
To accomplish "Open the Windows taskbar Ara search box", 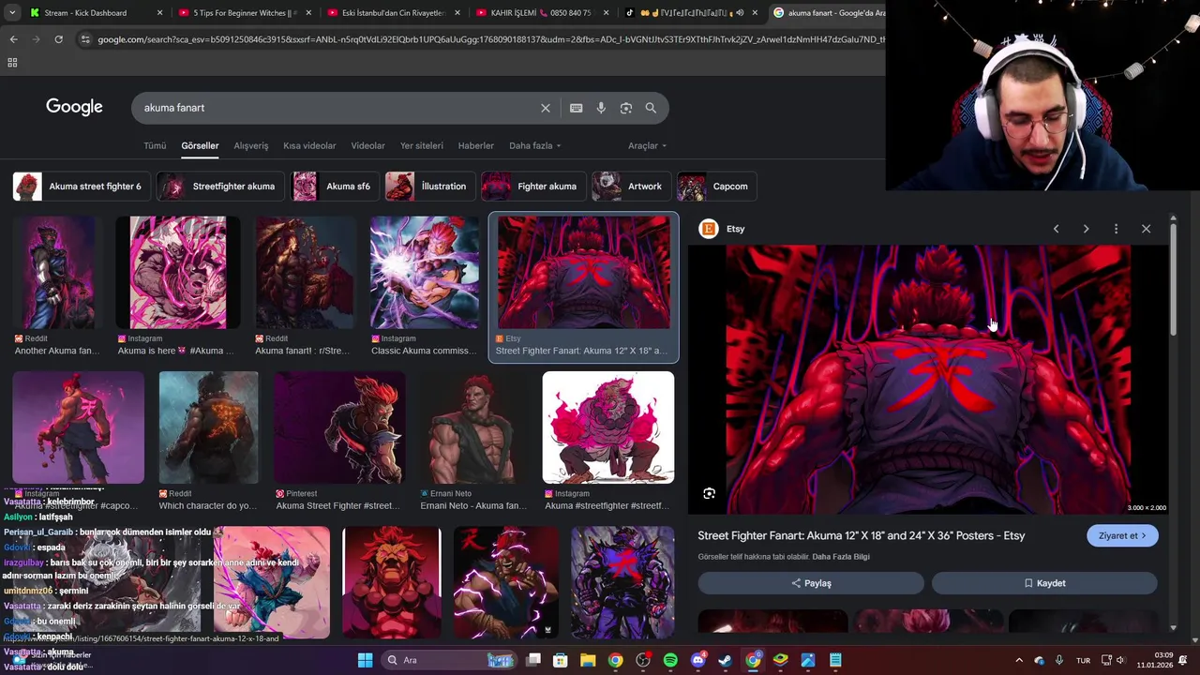I will [x=450, y=660].
